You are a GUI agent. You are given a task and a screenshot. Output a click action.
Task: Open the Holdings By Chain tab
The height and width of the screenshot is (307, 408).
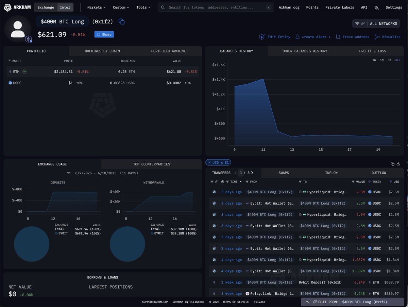(102, 51)
